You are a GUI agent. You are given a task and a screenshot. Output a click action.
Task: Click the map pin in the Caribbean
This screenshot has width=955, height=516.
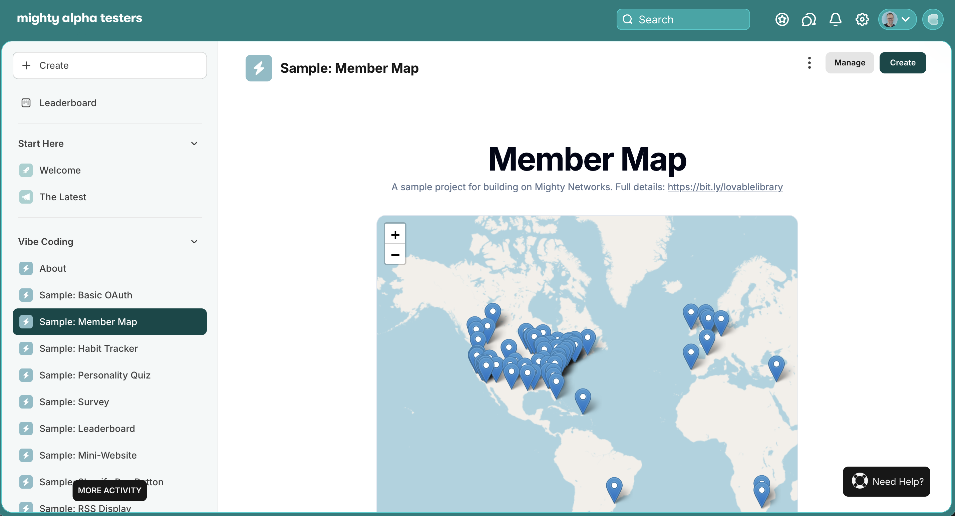coord(583,401)
